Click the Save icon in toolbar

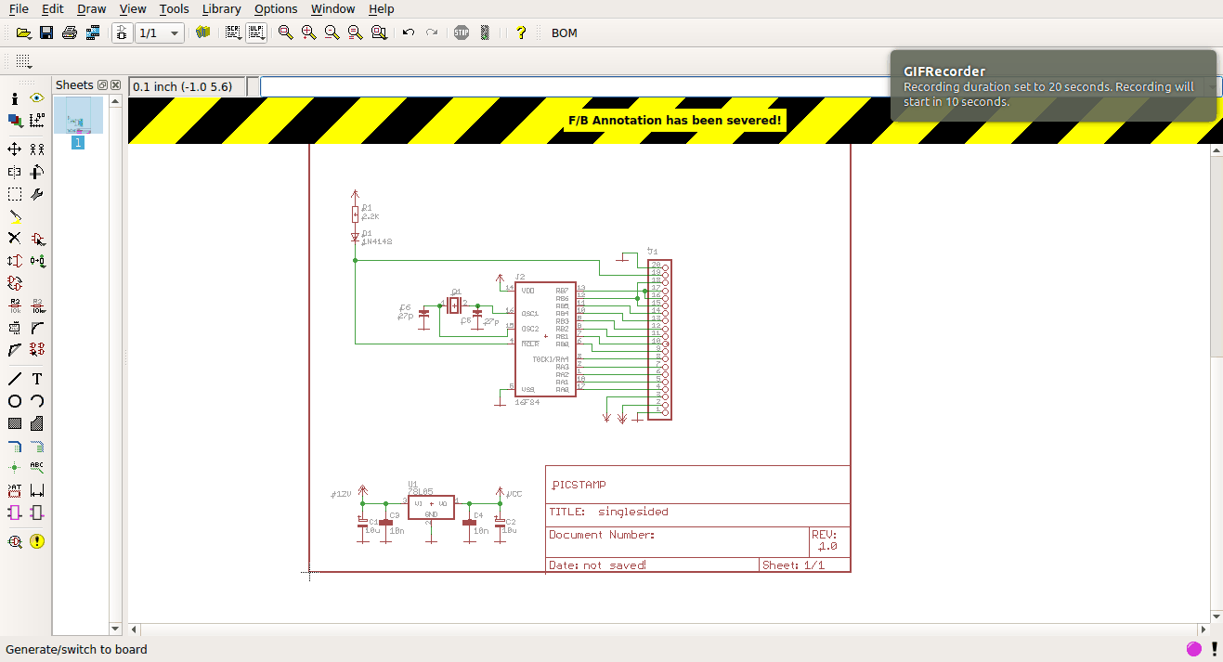pos(46,32)
